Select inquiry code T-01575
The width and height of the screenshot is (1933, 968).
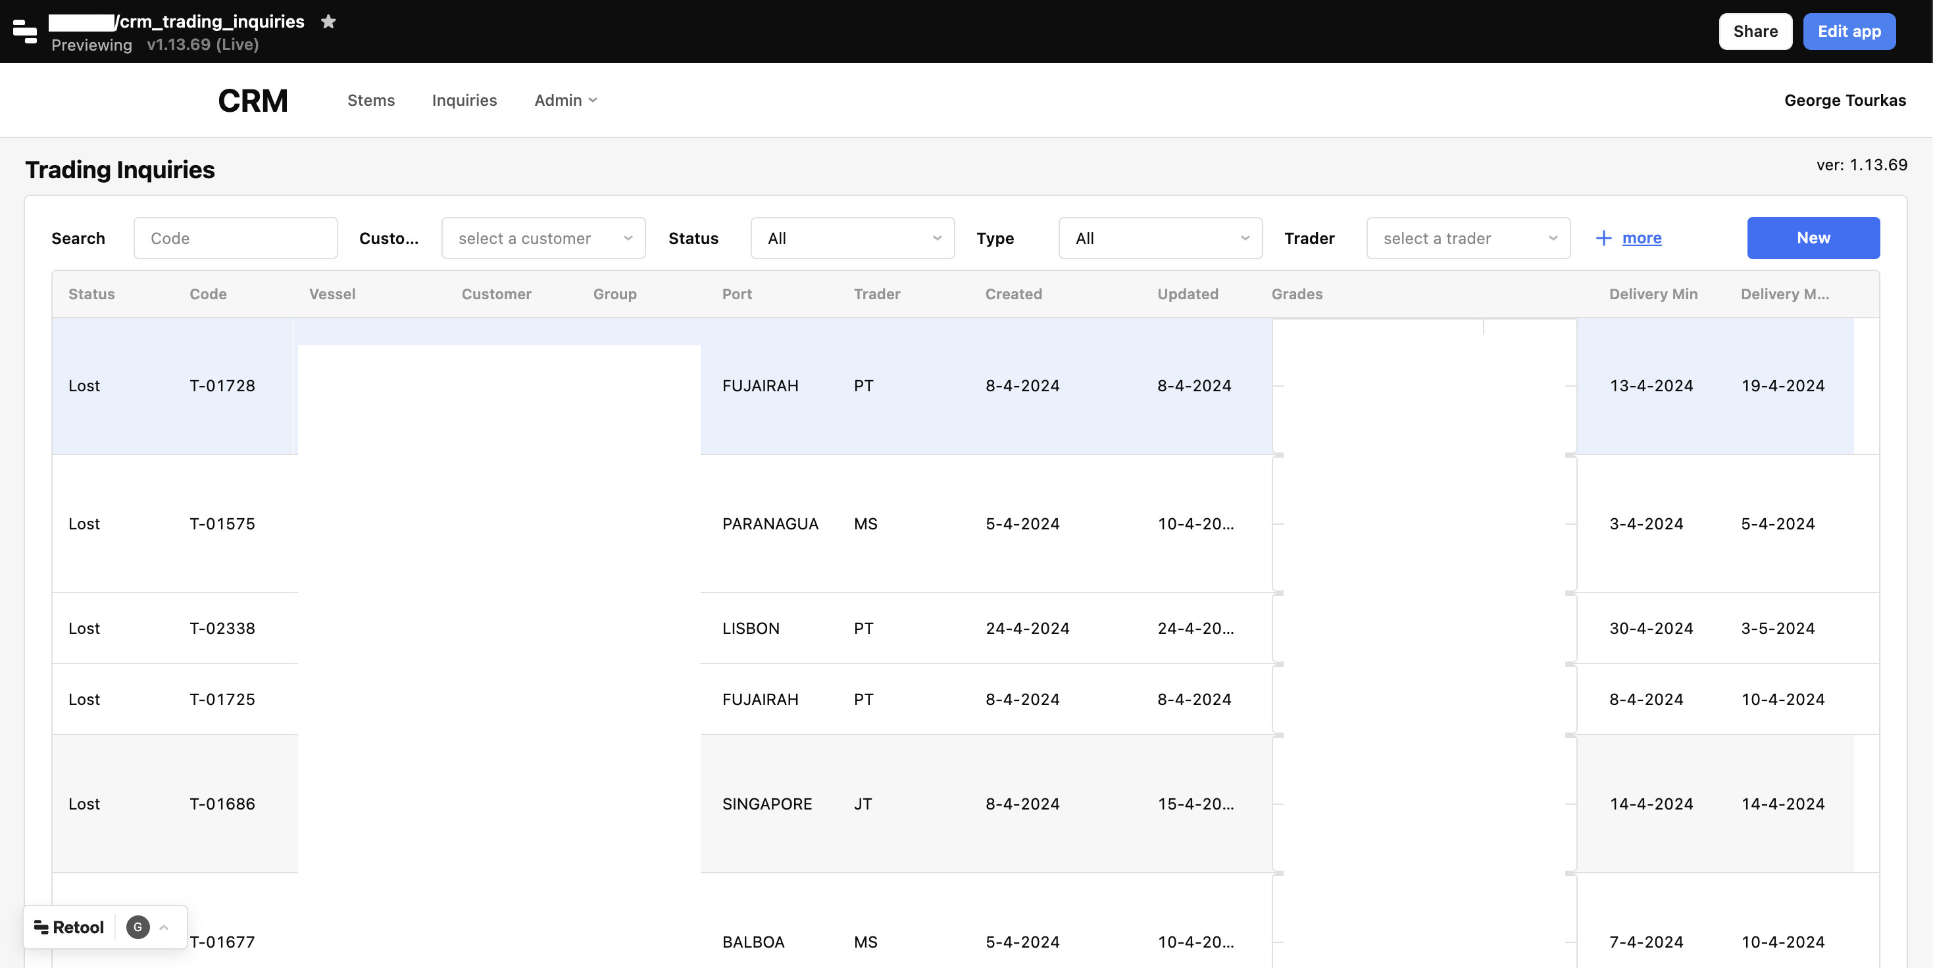point(222,524)
